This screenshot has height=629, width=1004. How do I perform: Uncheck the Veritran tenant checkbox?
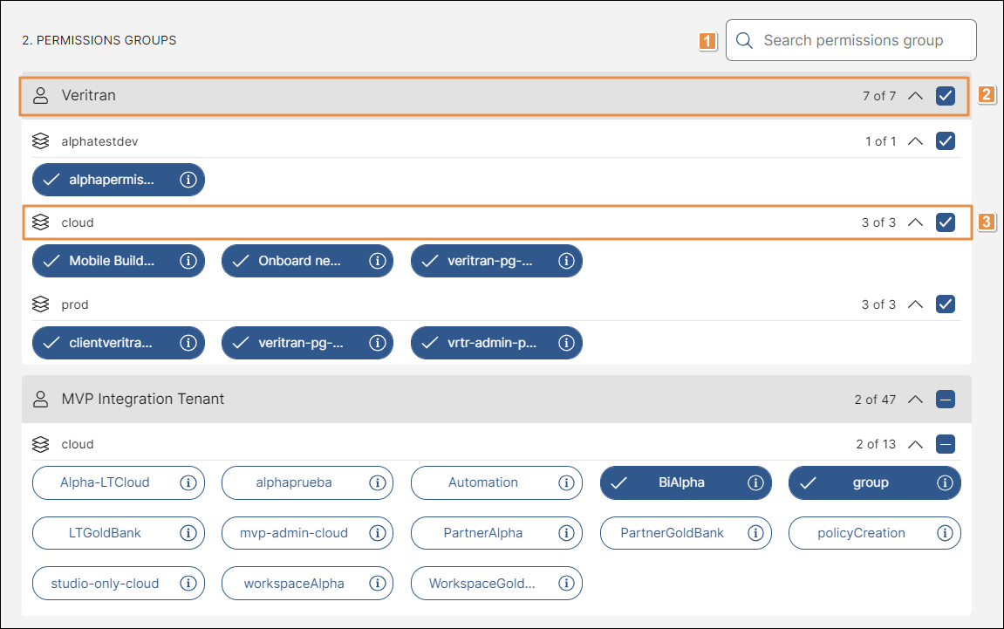click(x=946, y=96)
